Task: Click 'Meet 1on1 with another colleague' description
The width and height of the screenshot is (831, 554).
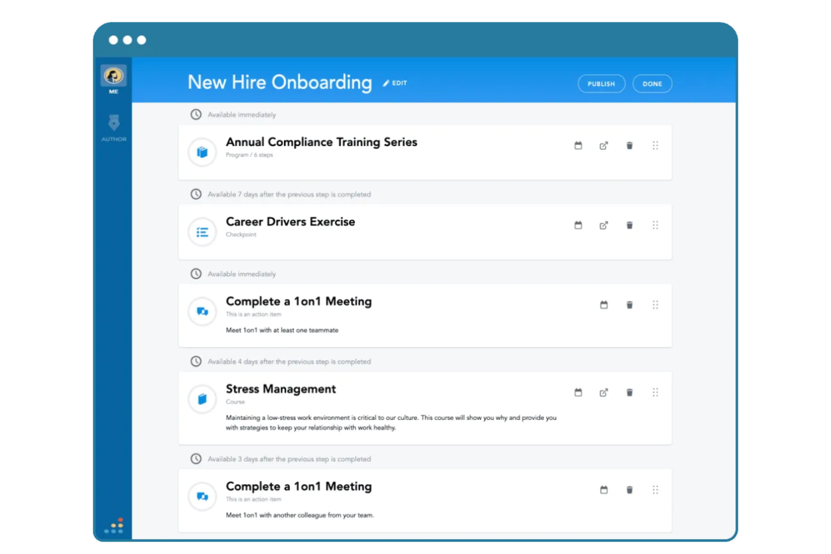Action: click(299, 515)
